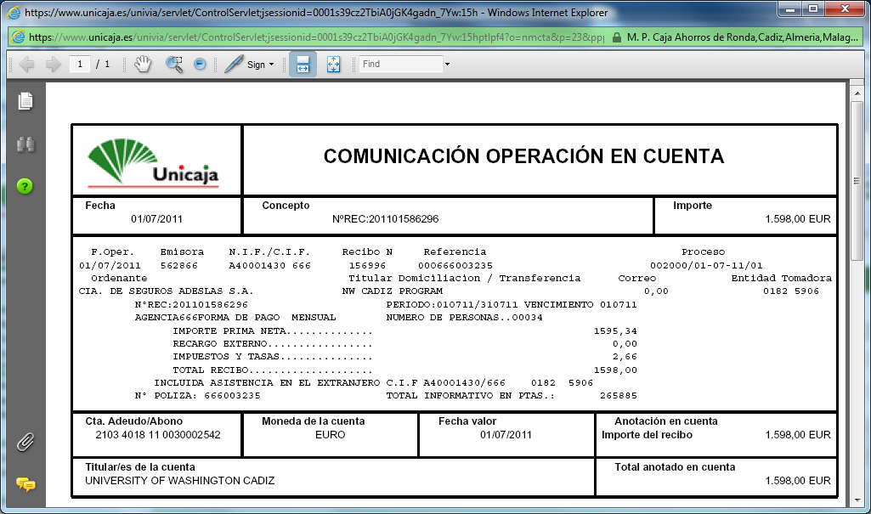This screenshot has width=871, height=514.
Task: Click the amount '1595,34'
Action: (615, 330)
